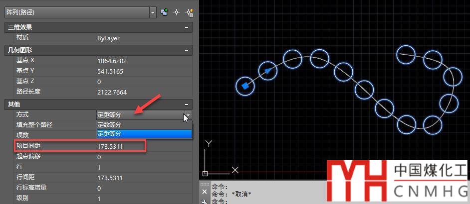The width and height of the screenshot is (470, 204).
Task: Click the 方式 property label
Action: (22, 114)
